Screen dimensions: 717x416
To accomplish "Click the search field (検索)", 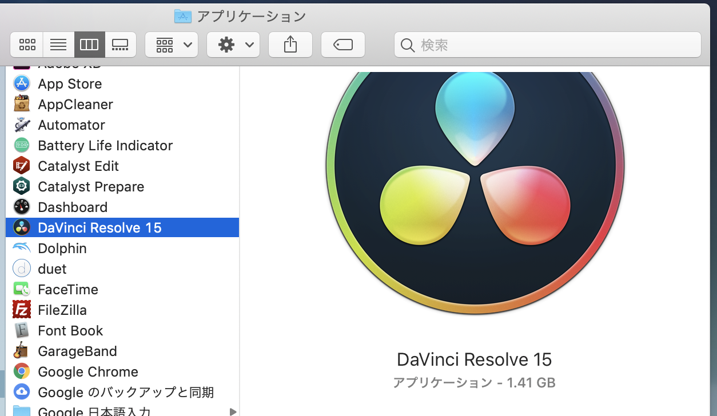I will tap(548, 45).
